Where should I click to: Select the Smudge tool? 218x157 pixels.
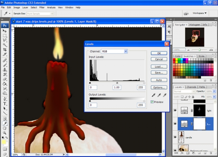5,88
